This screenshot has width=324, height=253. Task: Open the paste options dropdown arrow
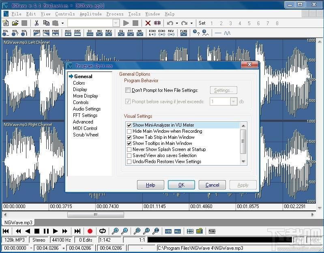point(62,23)
